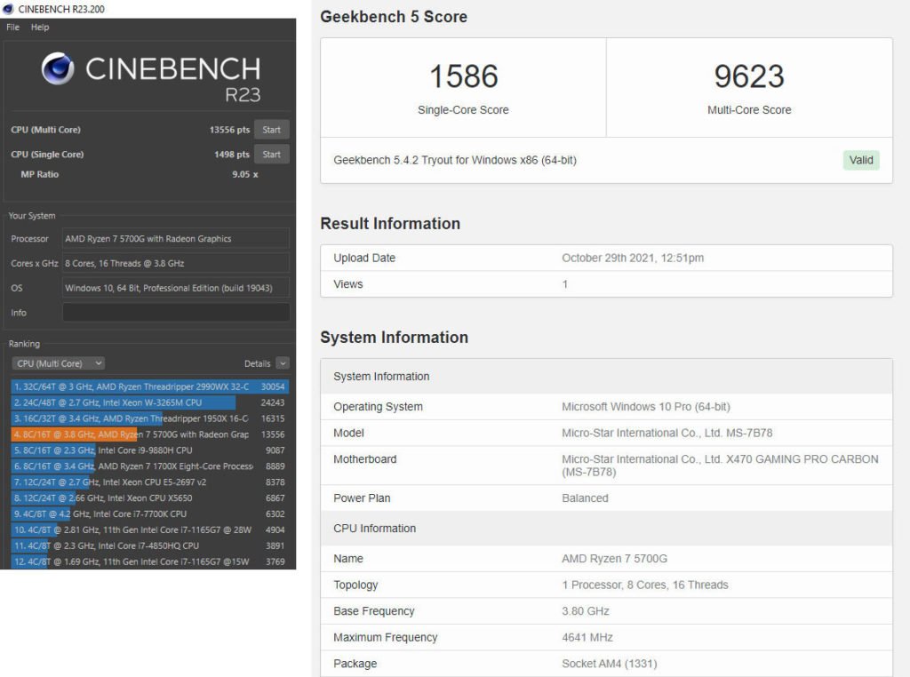The image size is (910, 677).
Task: Click the empty Info text field
Action: (x=175, y=313)
